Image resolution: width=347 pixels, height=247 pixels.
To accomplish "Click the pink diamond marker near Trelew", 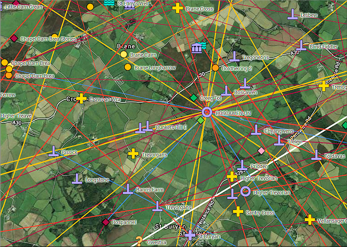I will (x=261, y=151).
